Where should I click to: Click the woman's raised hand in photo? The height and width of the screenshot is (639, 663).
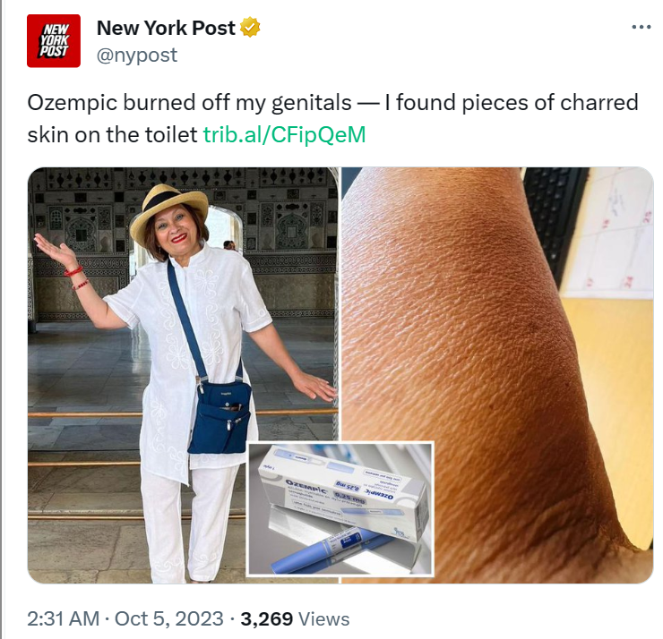tap(55, 248)
